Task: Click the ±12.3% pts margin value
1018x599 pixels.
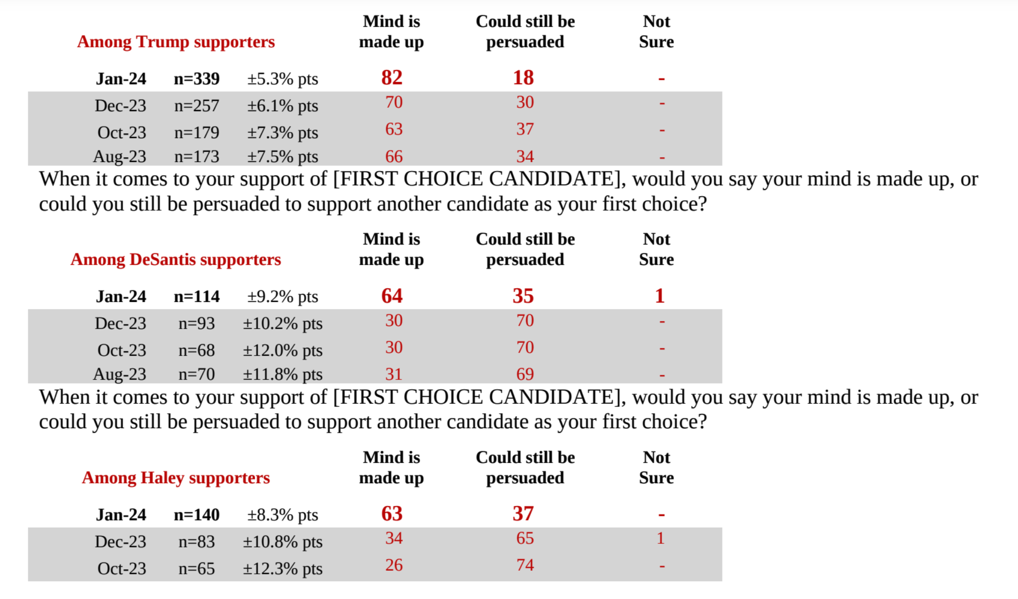Action: point(282,569)
